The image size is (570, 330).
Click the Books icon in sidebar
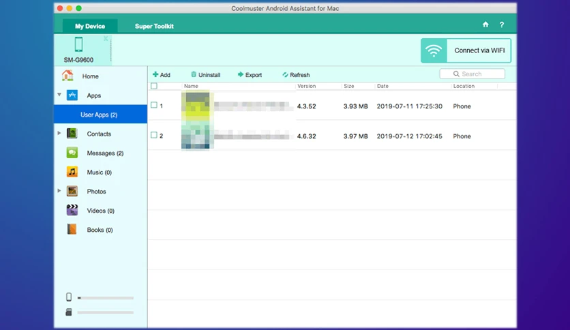click(72, 229)
